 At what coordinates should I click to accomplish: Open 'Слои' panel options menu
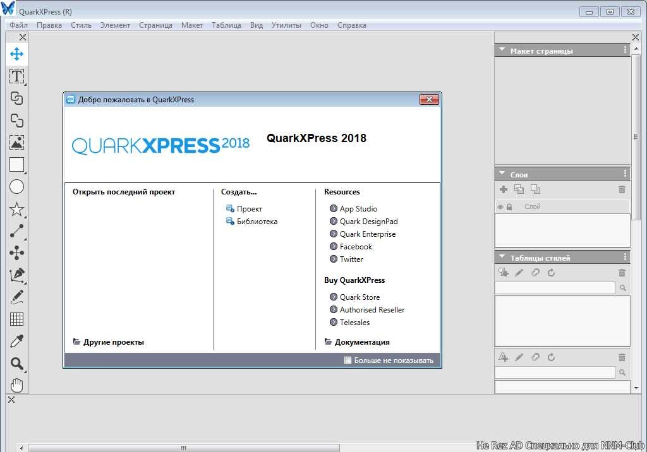[x=625, y=173]
